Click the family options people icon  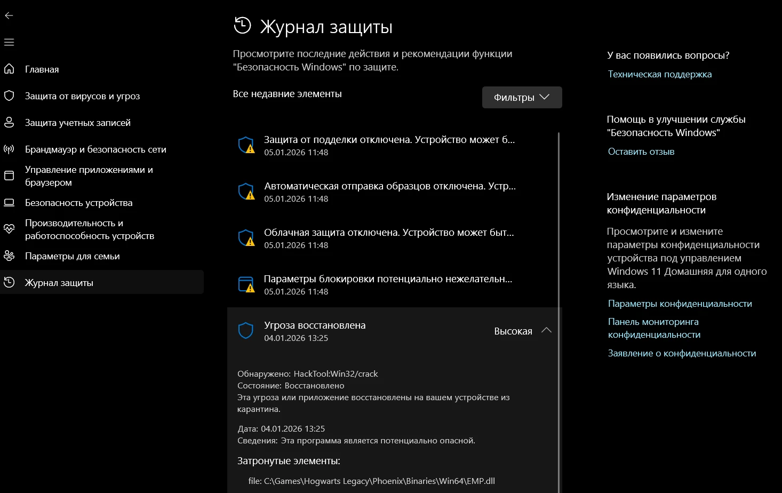tap(9, 256)
